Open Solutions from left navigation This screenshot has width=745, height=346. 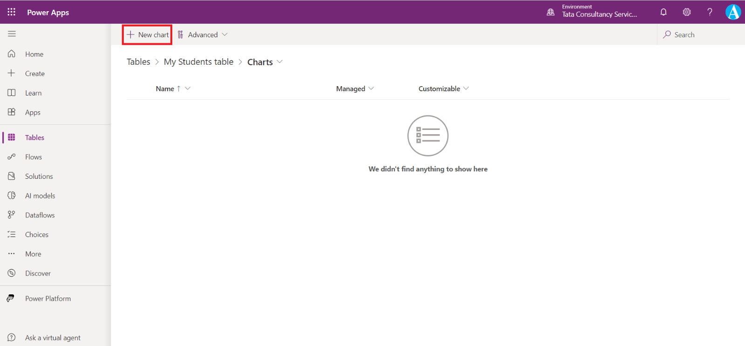(39, 176)
